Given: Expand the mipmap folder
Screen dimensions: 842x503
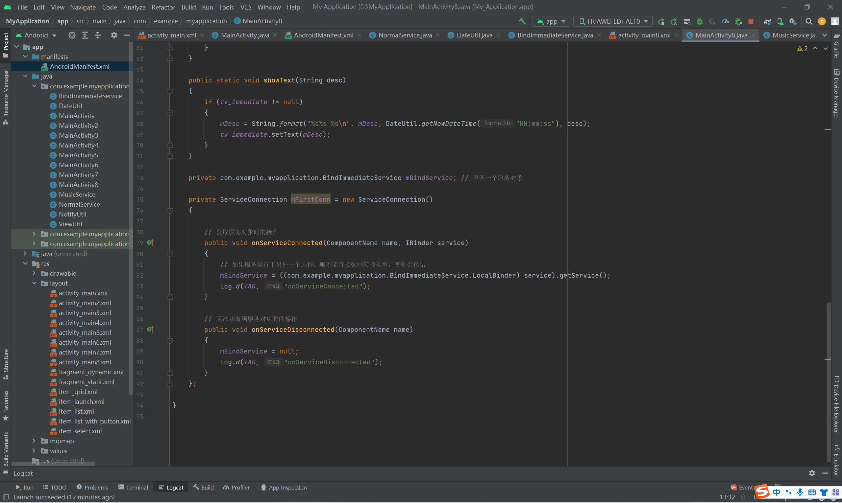Looking at the screenshot, I should 34,441.
